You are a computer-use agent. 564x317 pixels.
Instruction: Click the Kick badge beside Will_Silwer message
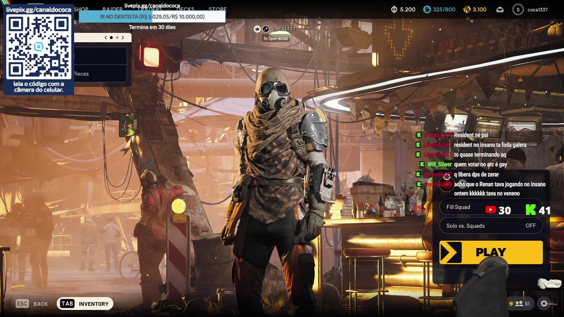point(422,164)
